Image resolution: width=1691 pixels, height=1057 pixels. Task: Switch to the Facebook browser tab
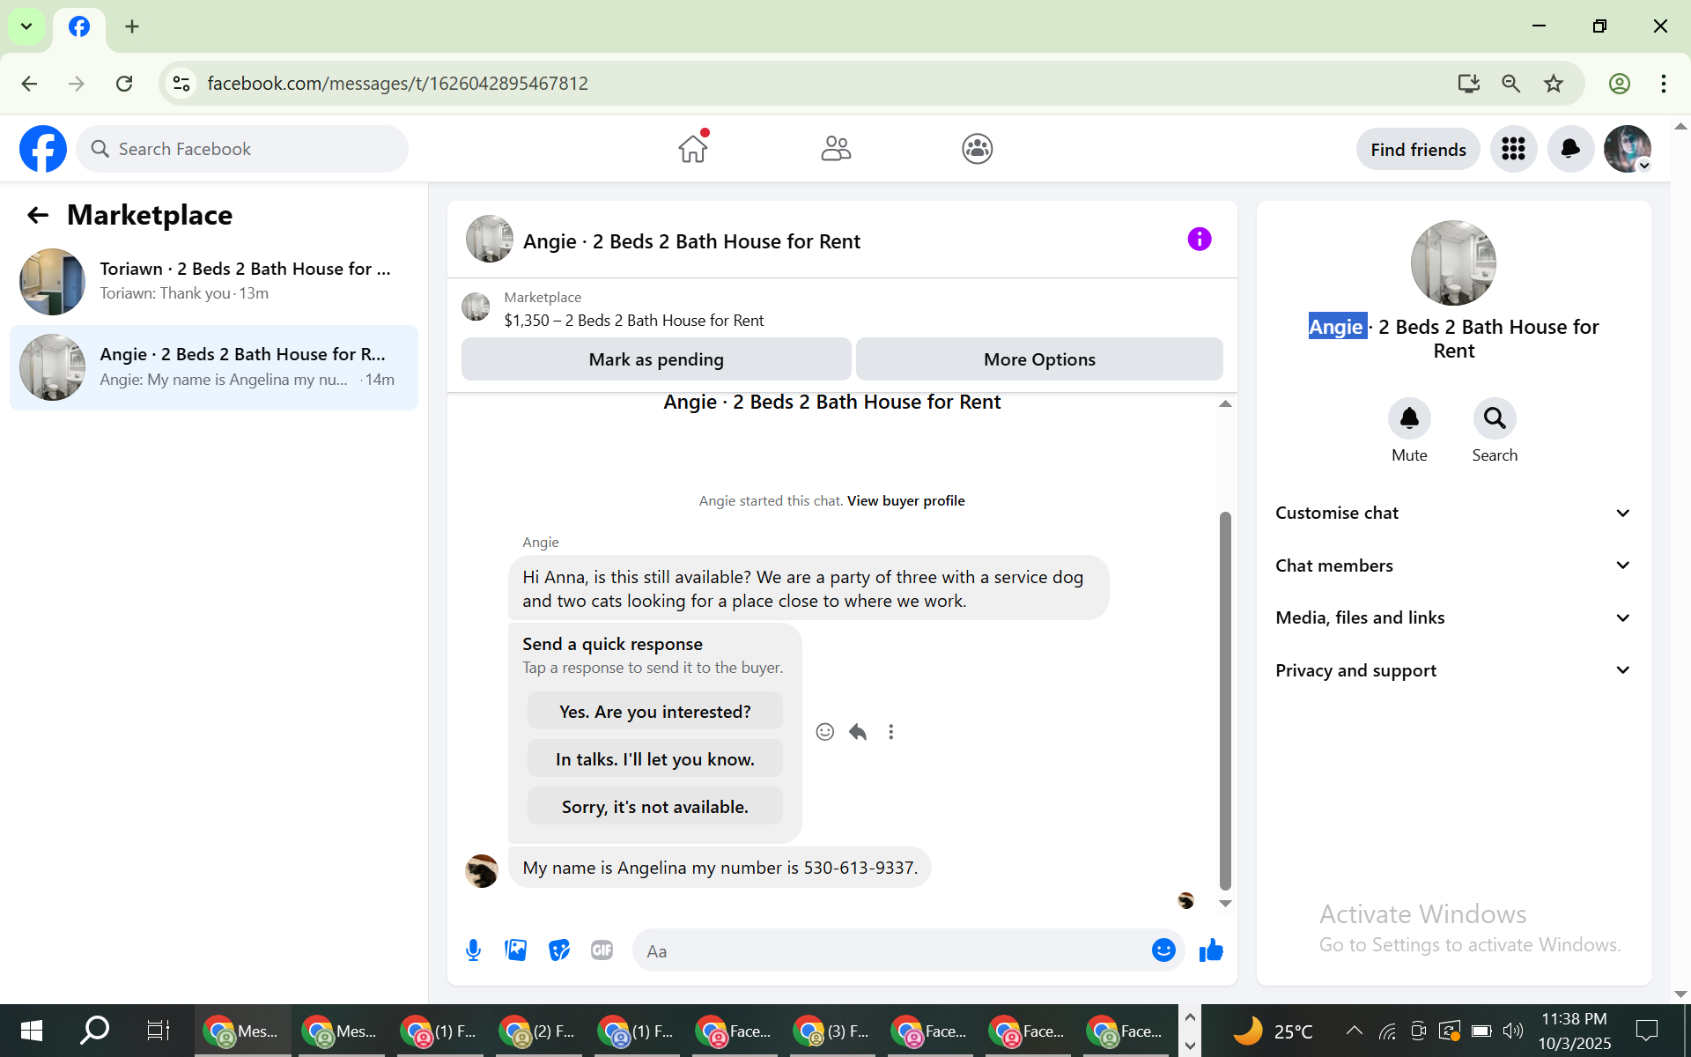coord(79,27)
